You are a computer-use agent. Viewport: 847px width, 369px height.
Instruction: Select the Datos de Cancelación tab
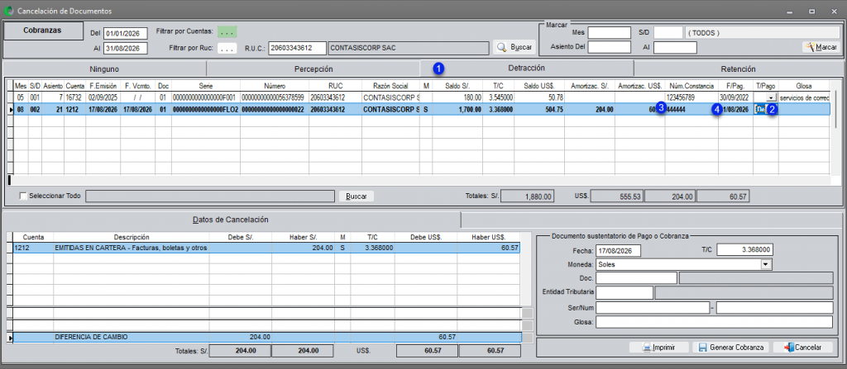[231, 220]
